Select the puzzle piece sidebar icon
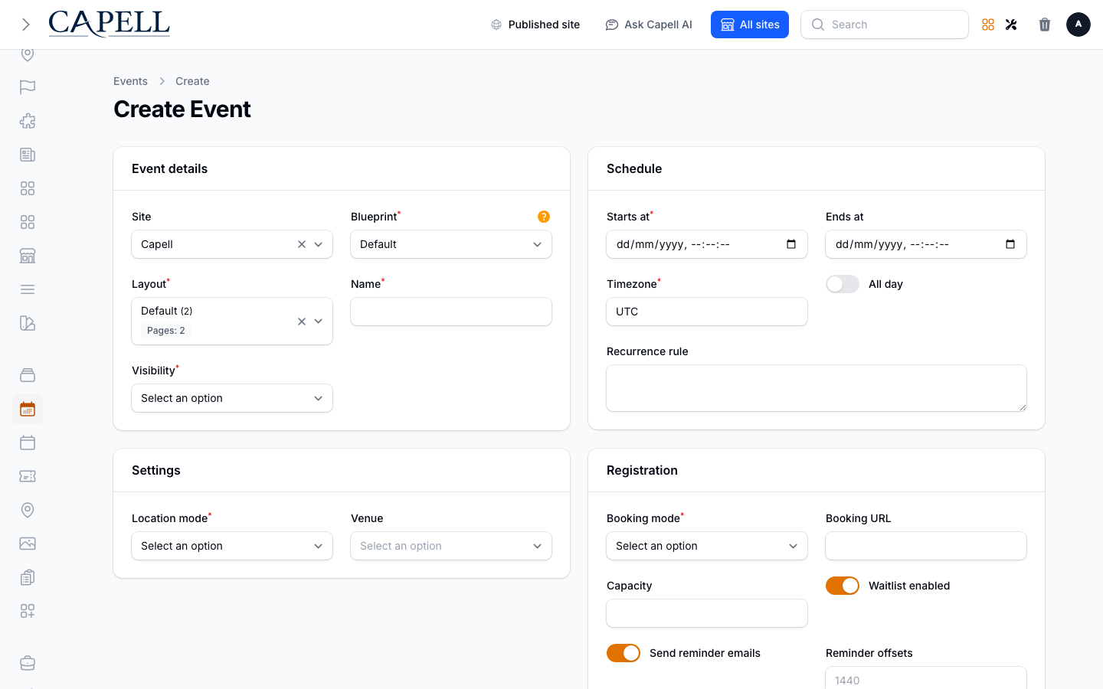 click(28, 121)
